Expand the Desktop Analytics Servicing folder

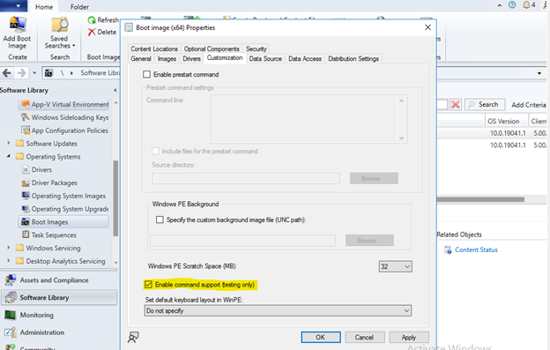(9, 261)
